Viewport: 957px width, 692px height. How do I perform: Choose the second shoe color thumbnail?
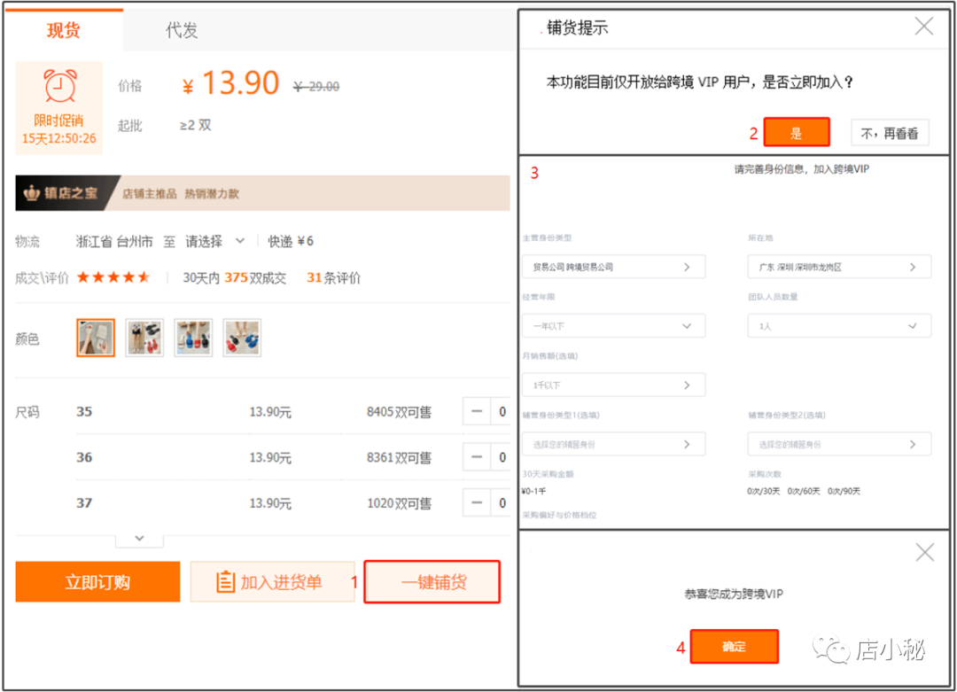[x=144, y=338]
